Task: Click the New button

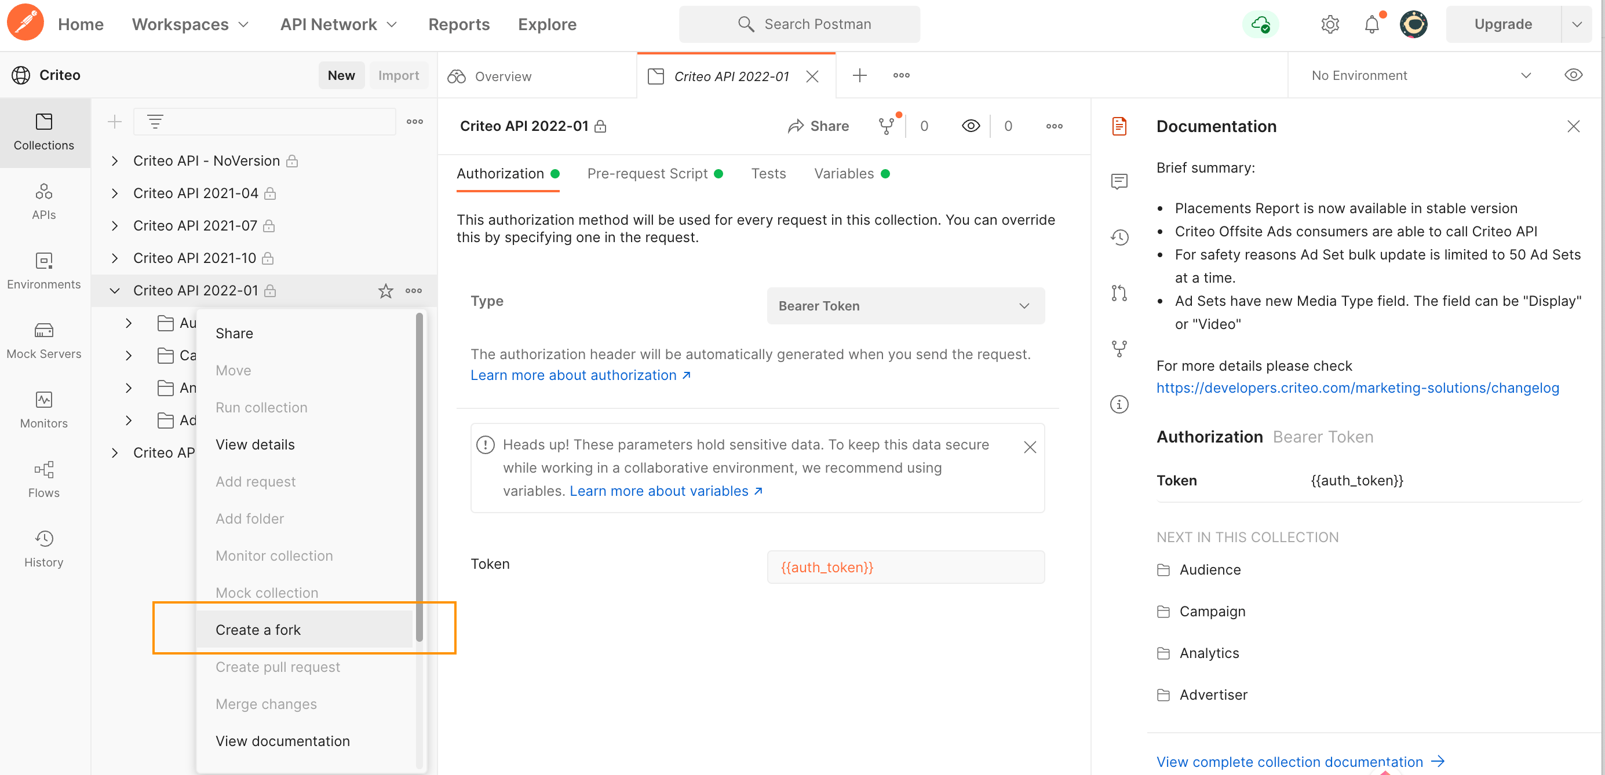Action: (x=341, y=75)
